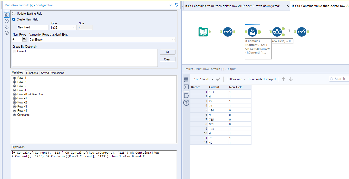Open the Type dropdown showing Int32
This screenshot has width=349, height=179.
63,27
